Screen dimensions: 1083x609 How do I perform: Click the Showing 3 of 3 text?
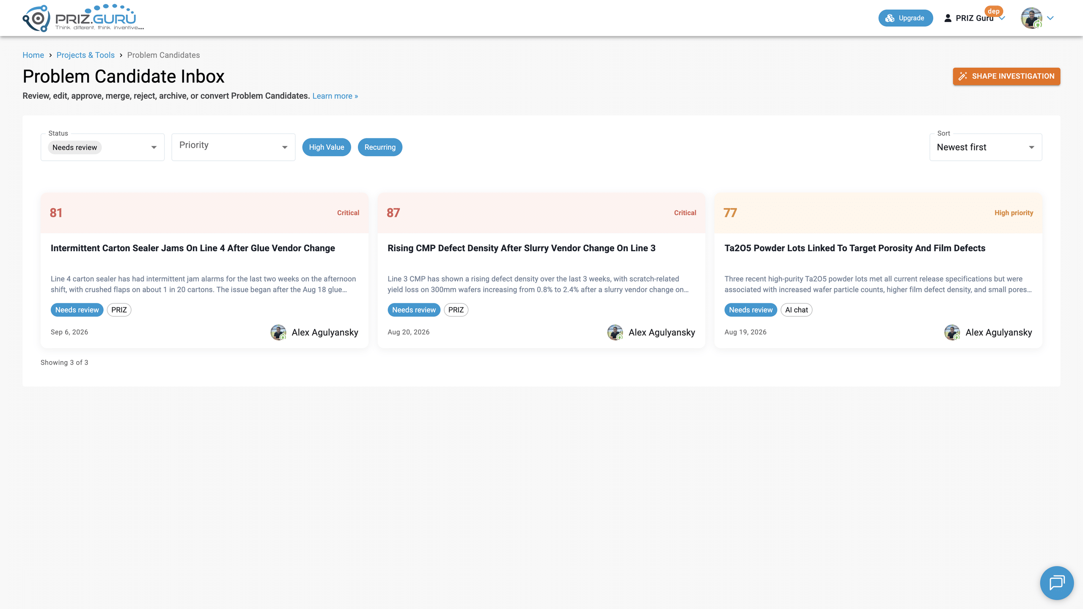click(x=64, y=362)
